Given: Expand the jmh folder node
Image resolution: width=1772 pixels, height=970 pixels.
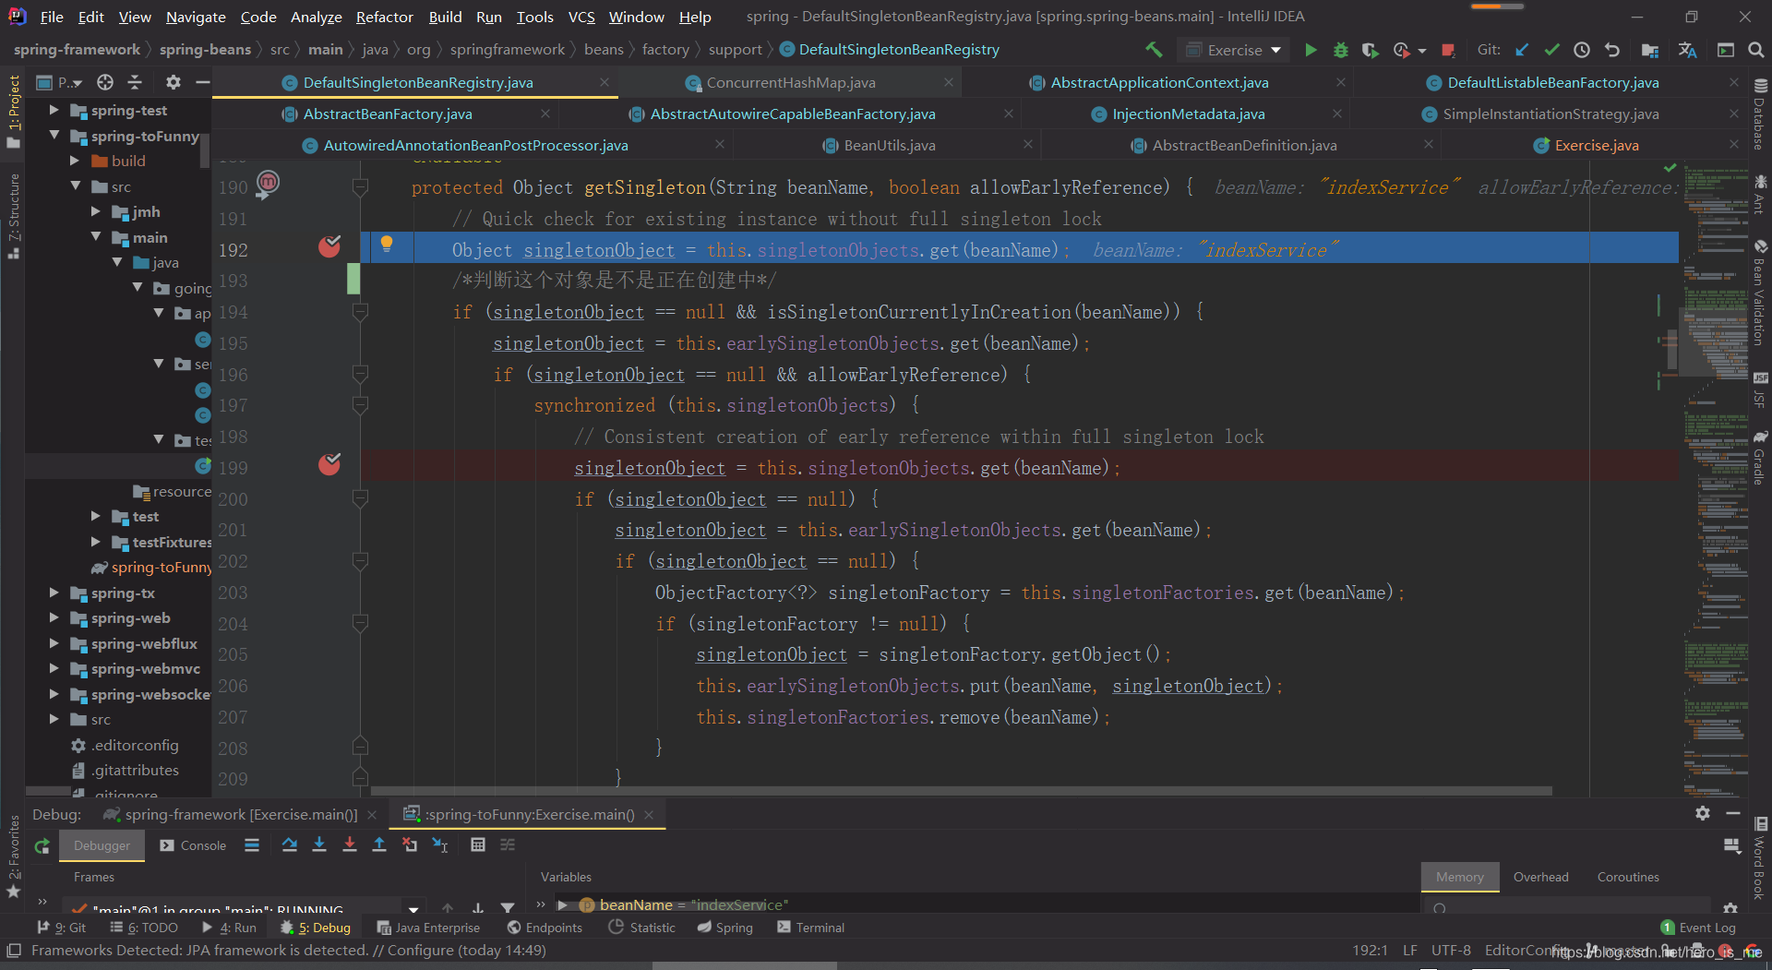Looking at the screenshot, I should pyautogui.click(x=96, y=211).
